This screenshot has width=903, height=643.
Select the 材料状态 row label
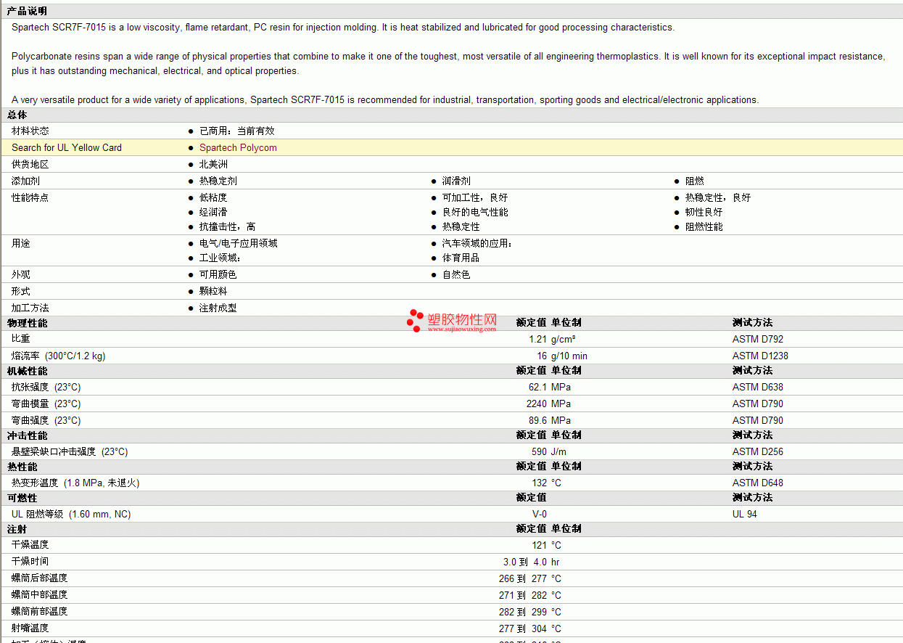coord(30,131)
